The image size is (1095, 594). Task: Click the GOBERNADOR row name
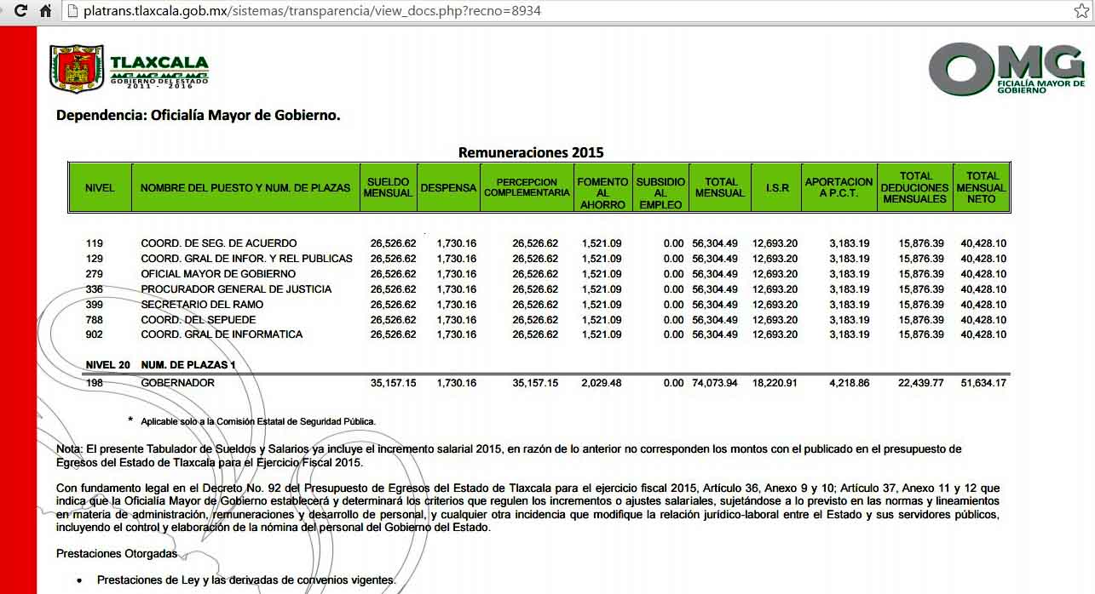(x=177, y=383)
